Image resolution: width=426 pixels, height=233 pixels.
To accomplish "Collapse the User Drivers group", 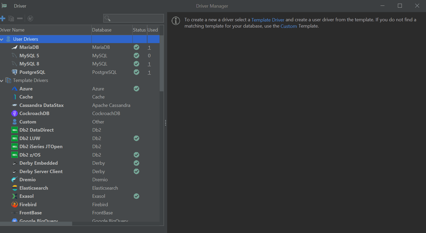I will 2,39.
